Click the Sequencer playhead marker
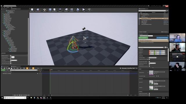Image resolution: width=186 pixels, height=104 pixels. coord(50,70)
